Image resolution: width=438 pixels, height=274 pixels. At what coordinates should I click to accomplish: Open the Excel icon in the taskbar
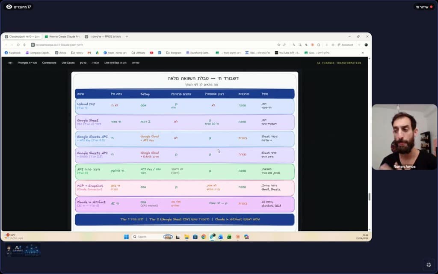click(x=229, y=237)
